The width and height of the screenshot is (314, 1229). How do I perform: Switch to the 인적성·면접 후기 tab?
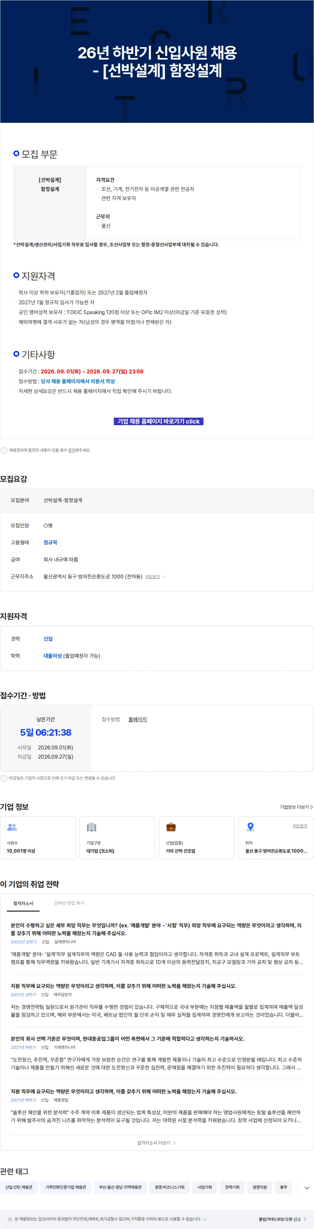pos(69,903)
